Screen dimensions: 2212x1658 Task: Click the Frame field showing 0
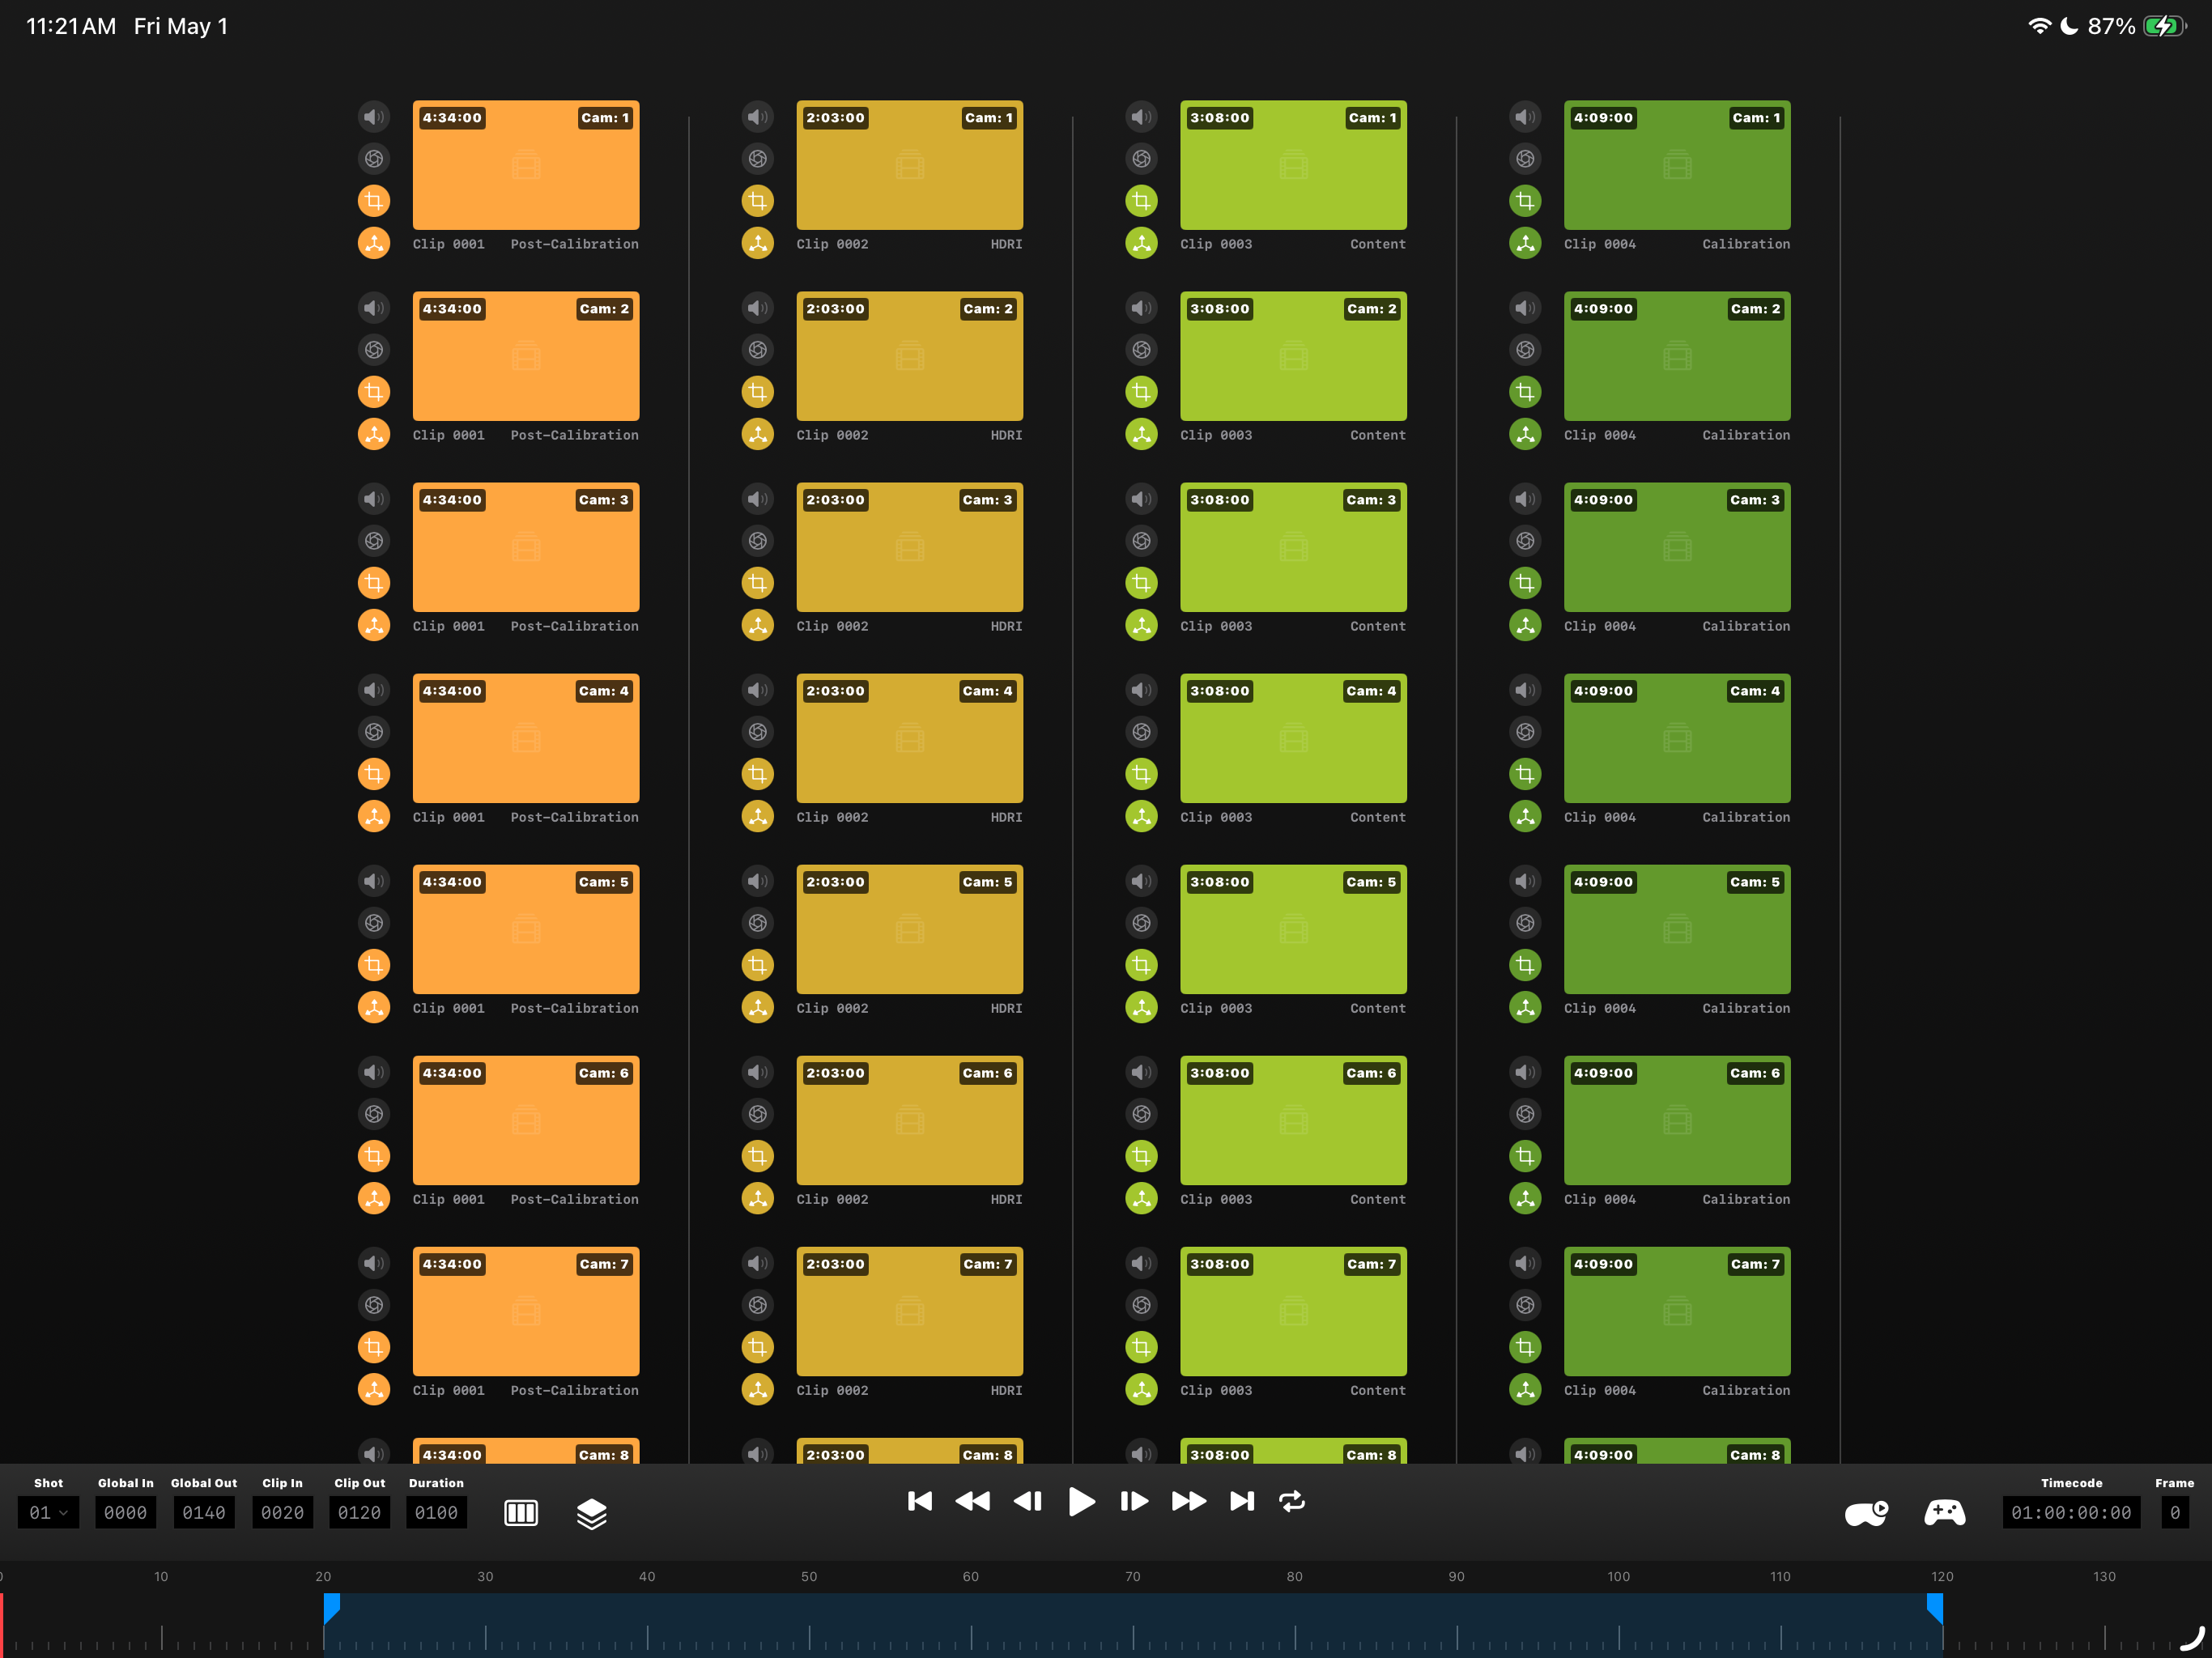tap(2175, 1512)
